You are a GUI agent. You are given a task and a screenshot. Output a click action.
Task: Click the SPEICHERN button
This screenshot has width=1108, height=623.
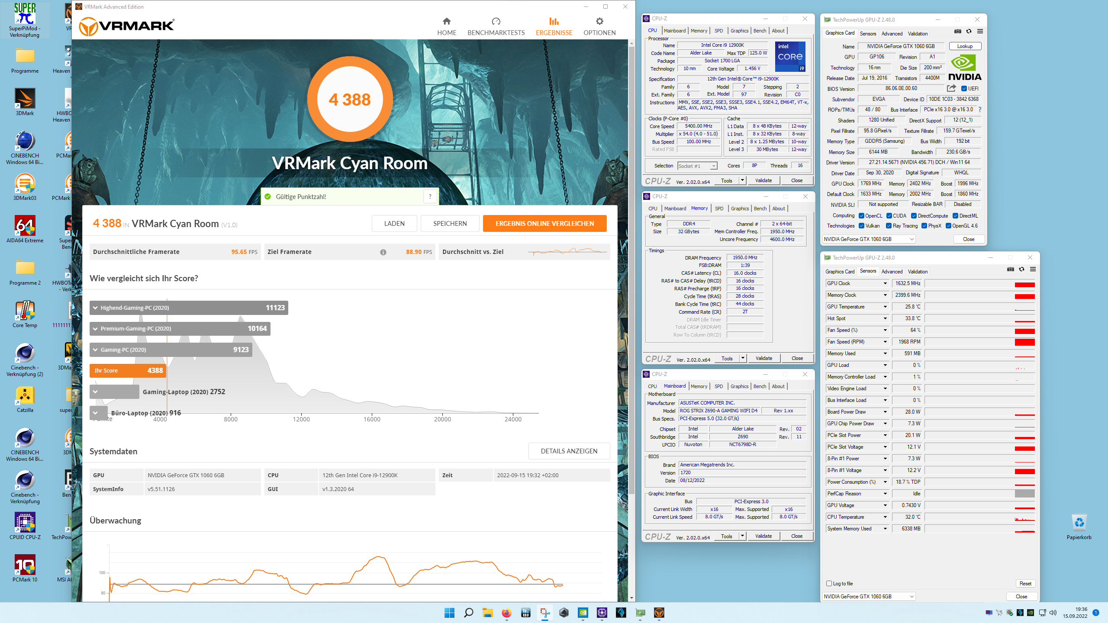(x=450, y=224)
